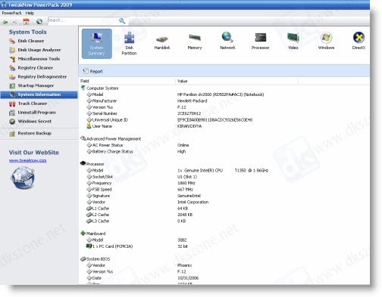The height and width of the screenshot is (297, 382).
Task: Select the Signature row
Action: tap(224, 196)
